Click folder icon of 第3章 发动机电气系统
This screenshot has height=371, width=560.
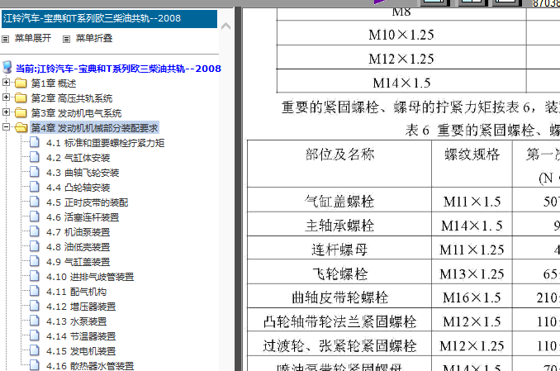coord(21,113)
